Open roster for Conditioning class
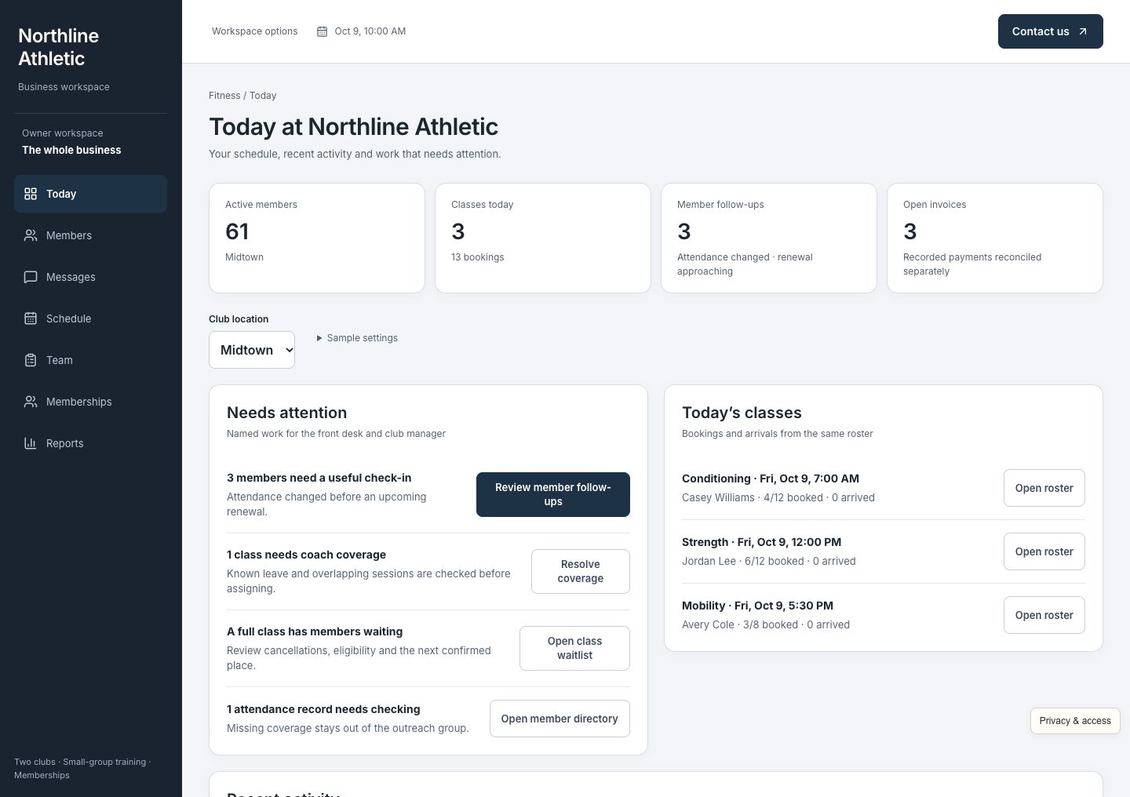Viewport: 1130px width, 797px height. coord(1044,488)
